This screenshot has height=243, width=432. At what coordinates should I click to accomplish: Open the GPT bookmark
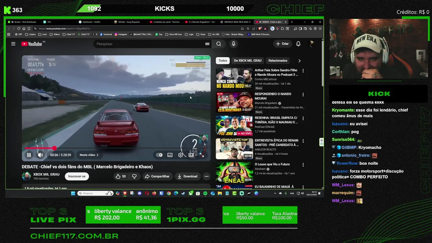point(19,34)
